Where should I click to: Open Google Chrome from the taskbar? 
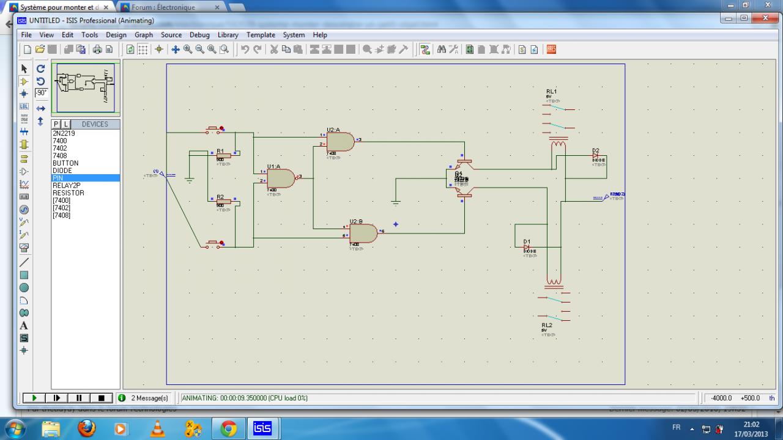tap(229, 428)
